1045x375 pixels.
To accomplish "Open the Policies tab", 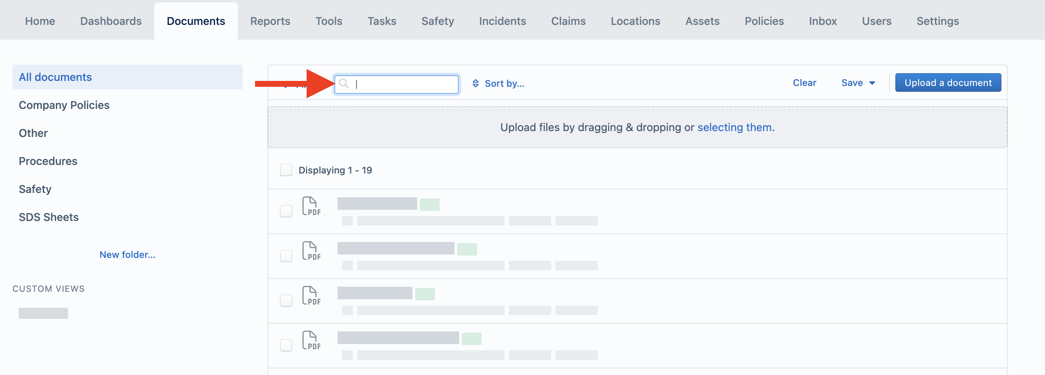I will 764,21.
